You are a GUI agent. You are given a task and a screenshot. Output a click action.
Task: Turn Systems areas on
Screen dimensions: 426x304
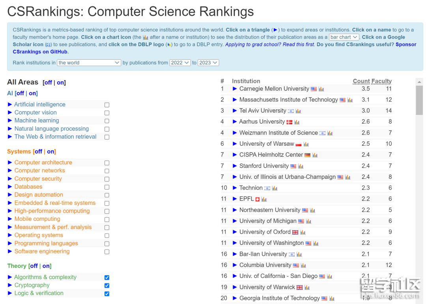(50, 152)
